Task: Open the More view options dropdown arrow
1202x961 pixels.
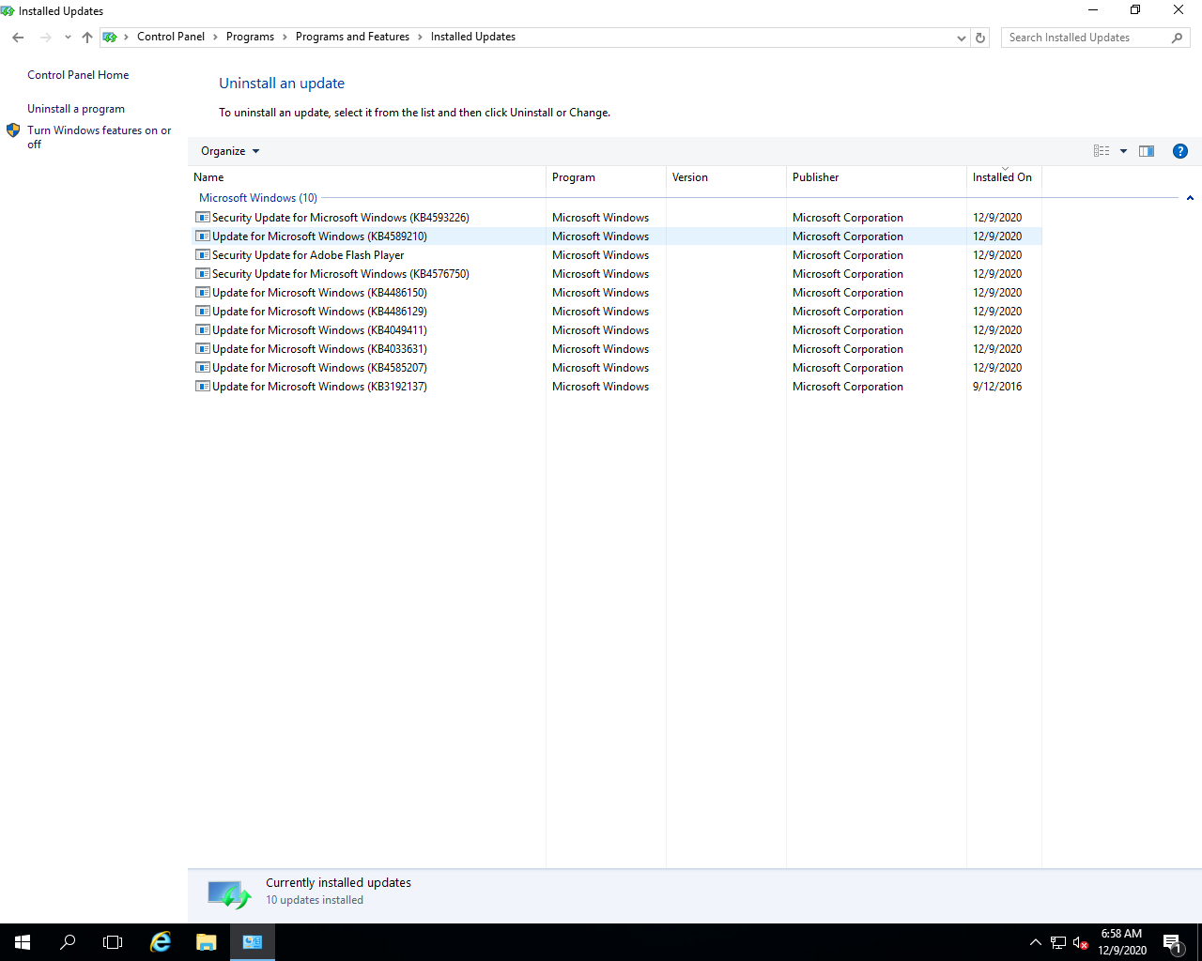Action: 1123,151
